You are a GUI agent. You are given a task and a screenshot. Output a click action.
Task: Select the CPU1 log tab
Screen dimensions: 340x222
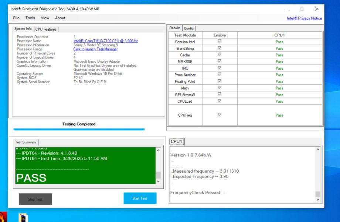pyautogui.click(x=177, y=141)
